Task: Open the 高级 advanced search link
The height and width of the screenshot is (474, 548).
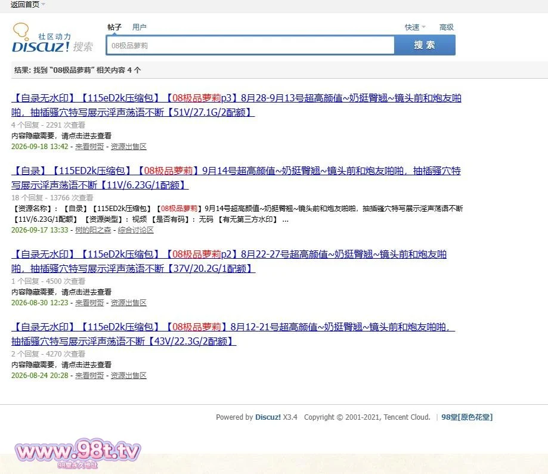Action: [x=446, y=27]
